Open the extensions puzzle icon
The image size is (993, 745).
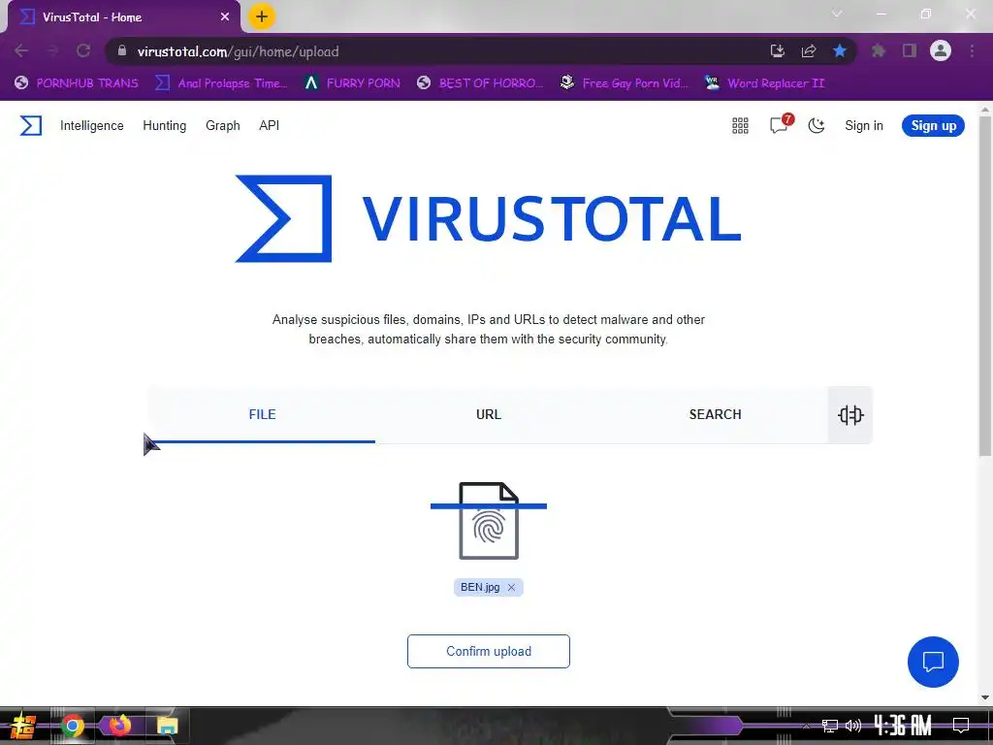879,50
